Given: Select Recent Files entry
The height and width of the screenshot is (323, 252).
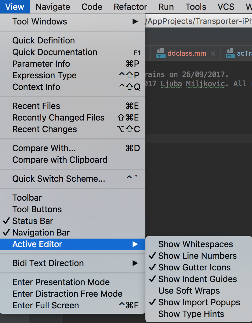Looking at the screenshot, I should tap(36, 106).
